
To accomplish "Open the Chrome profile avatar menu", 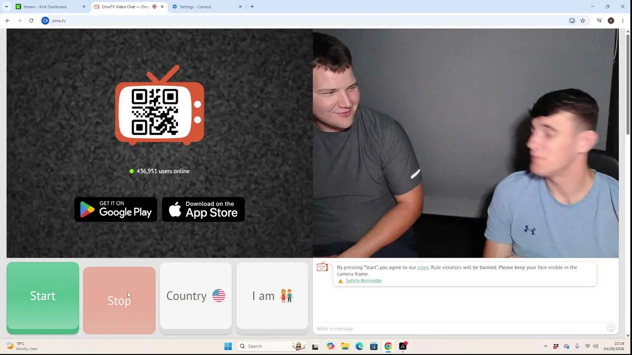I will pos(611,21).
